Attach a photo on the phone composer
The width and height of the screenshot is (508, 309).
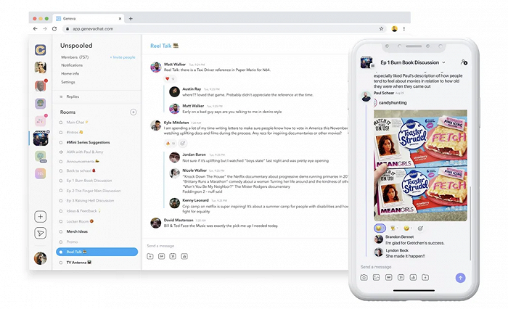click(x=376, y=278)
